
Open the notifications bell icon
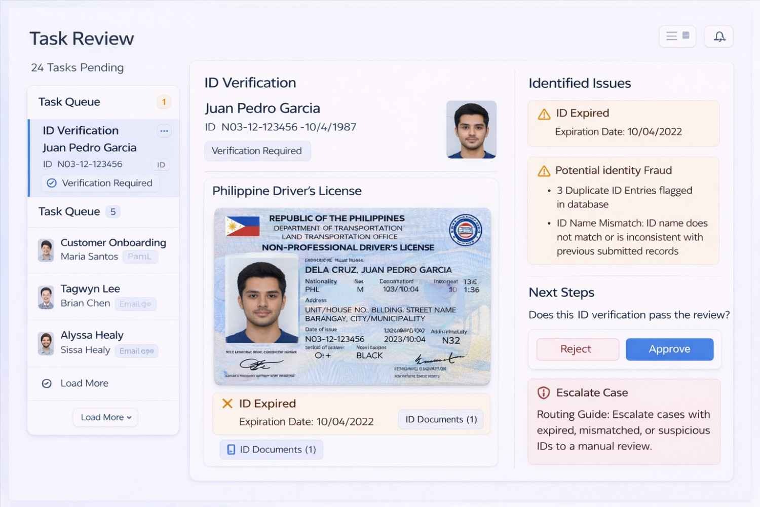[x=719, y=36]
